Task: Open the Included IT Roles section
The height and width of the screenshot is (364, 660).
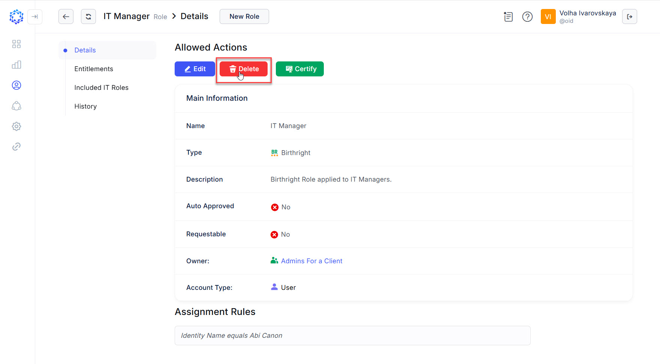Action: click(101, 87)
